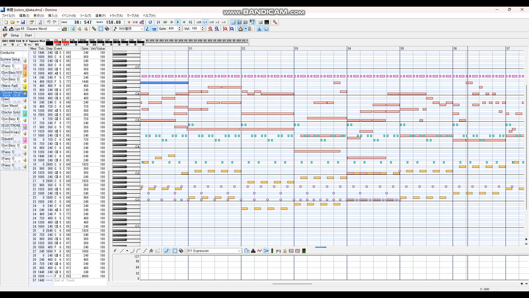Screen dimensions: 529x298
Task: Click the loop/repeat icon
Action: tap(150, 22)
